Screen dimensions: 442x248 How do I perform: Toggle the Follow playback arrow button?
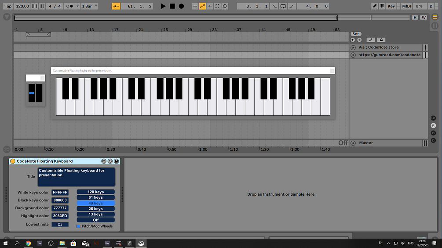[x=116, y=6]
